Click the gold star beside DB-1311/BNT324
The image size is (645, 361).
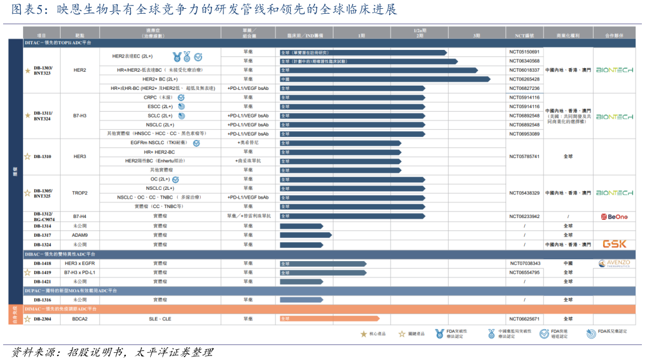(x=28, y=116)
